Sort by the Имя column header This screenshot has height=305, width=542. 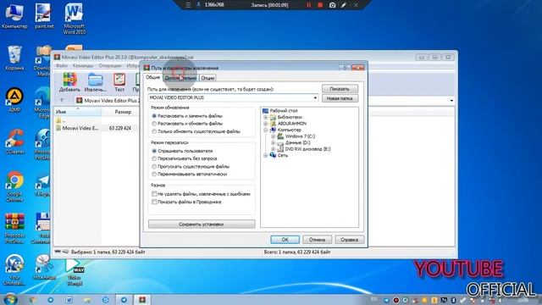(x=78, y=112)
